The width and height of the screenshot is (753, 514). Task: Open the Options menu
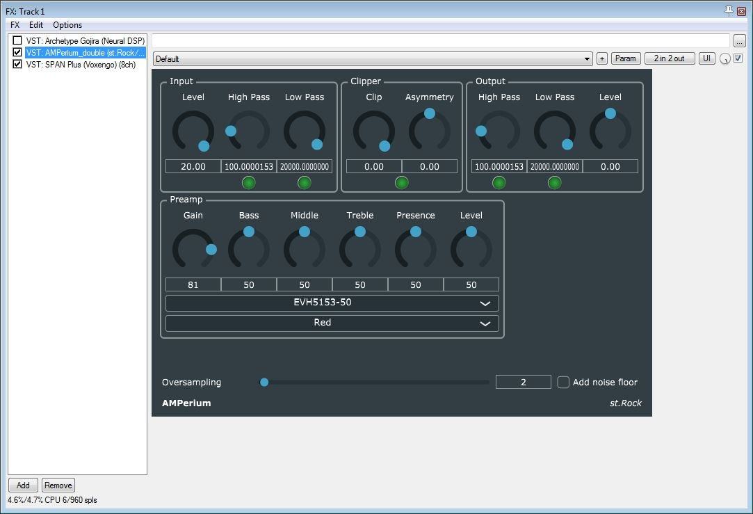coord(67,25)
